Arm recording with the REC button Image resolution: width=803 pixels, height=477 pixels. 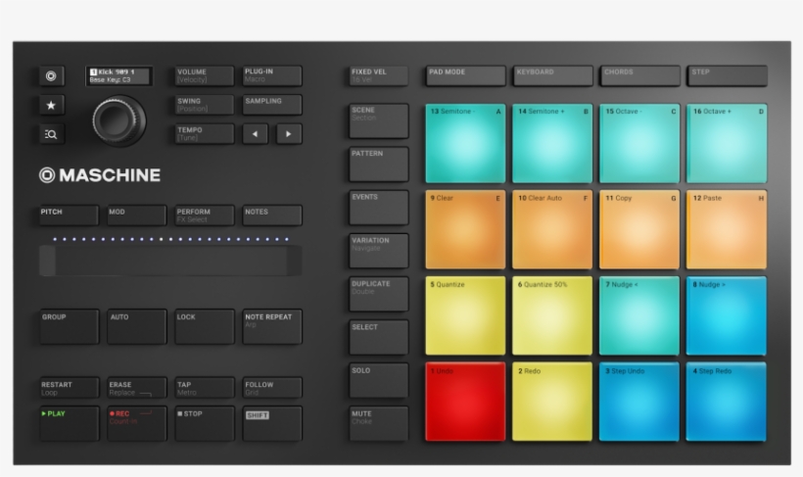(x=137, y=424)
